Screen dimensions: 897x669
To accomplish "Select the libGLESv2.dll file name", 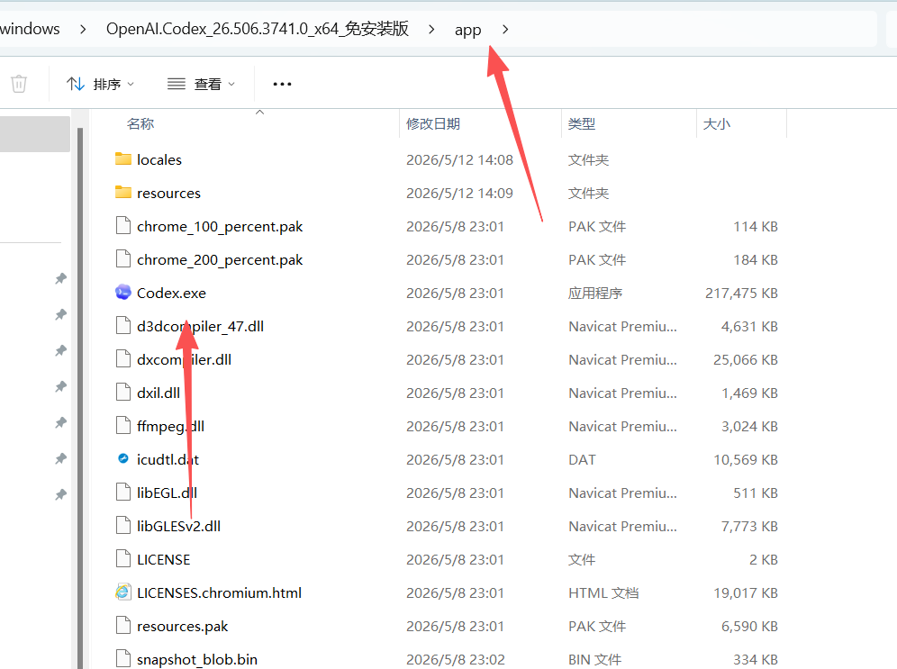I will click(178, 526).
